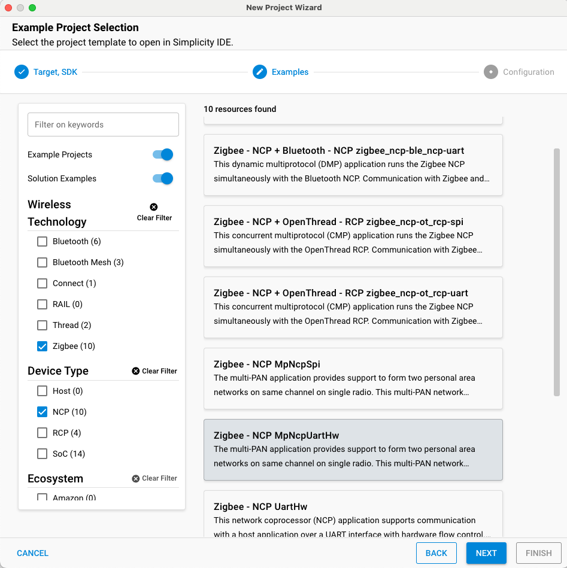Choose the zigbee_ncp-ot_rcp-spi example card
Screen dimensions: 567x568
click(x=353, y=236)
